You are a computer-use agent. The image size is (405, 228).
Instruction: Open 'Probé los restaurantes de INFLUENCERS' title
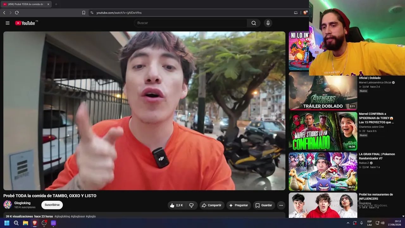click(x=376, y=197)
